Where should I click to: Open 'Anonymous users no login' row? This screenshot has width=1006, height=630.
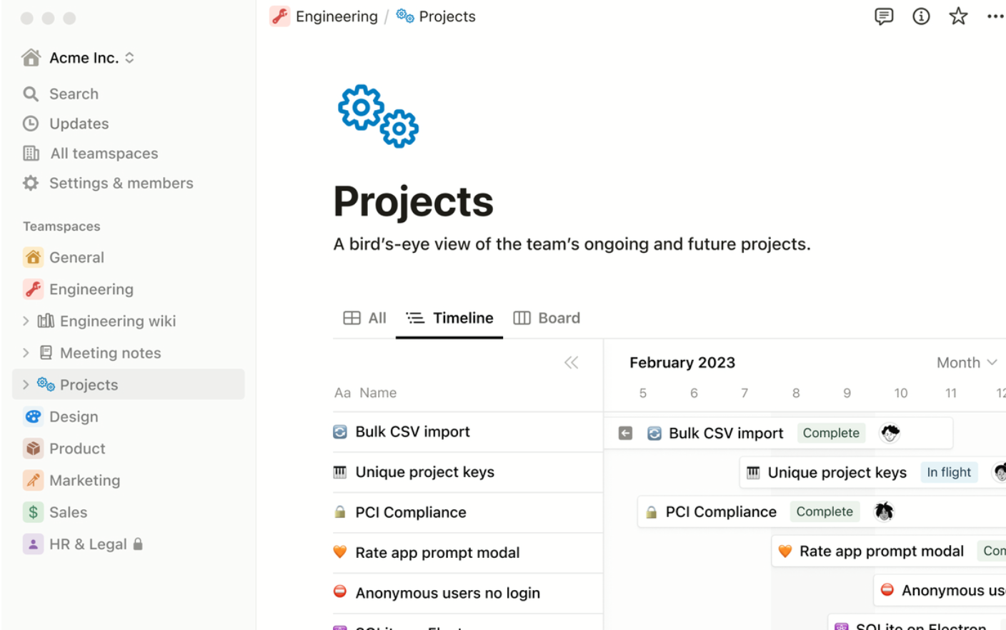(468, 593)
